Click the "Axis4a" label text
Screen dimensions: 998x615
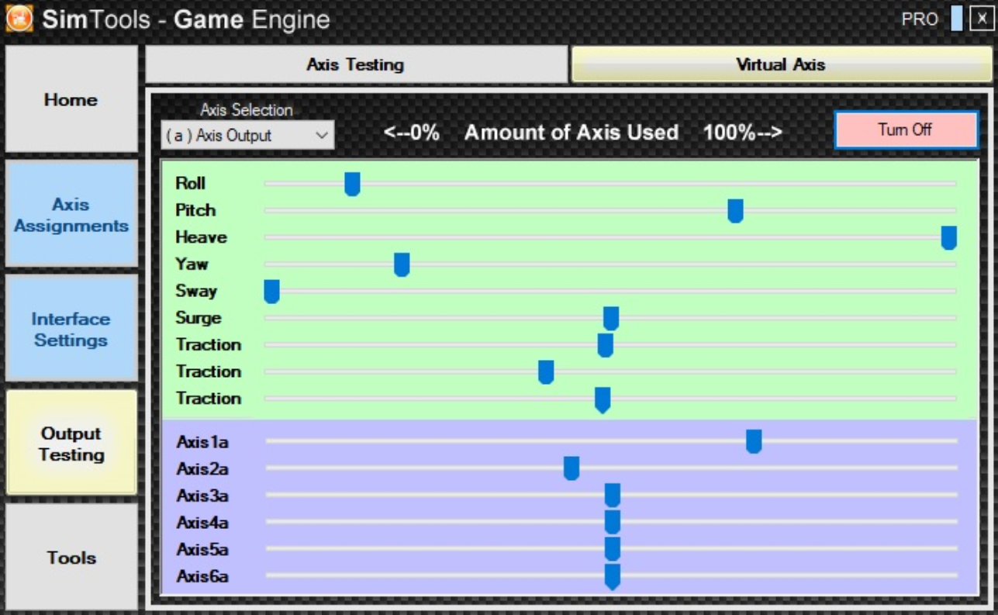click(202, 523)
